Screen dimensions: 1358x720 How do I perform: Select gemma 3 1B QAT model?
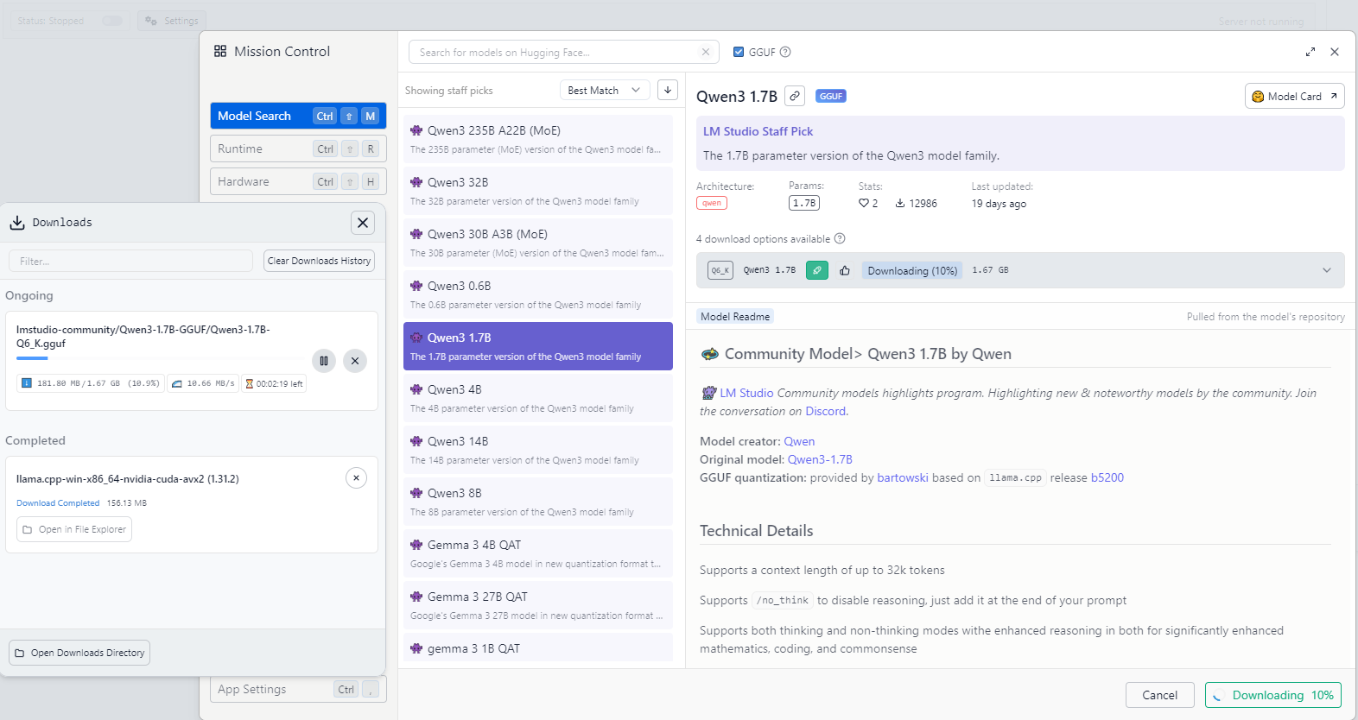pyautogui.click(x=538, y=648)
